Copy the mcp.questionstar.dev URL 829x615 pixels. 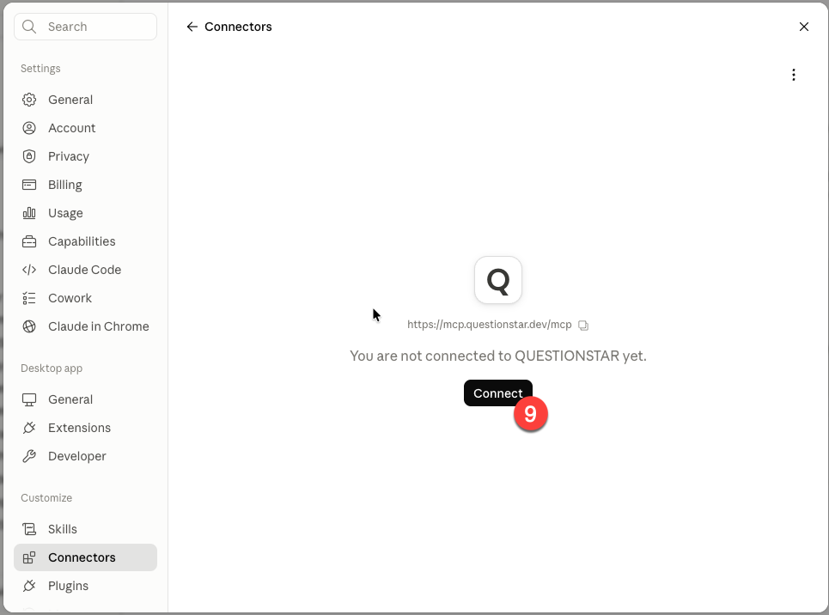click(583, 326)
